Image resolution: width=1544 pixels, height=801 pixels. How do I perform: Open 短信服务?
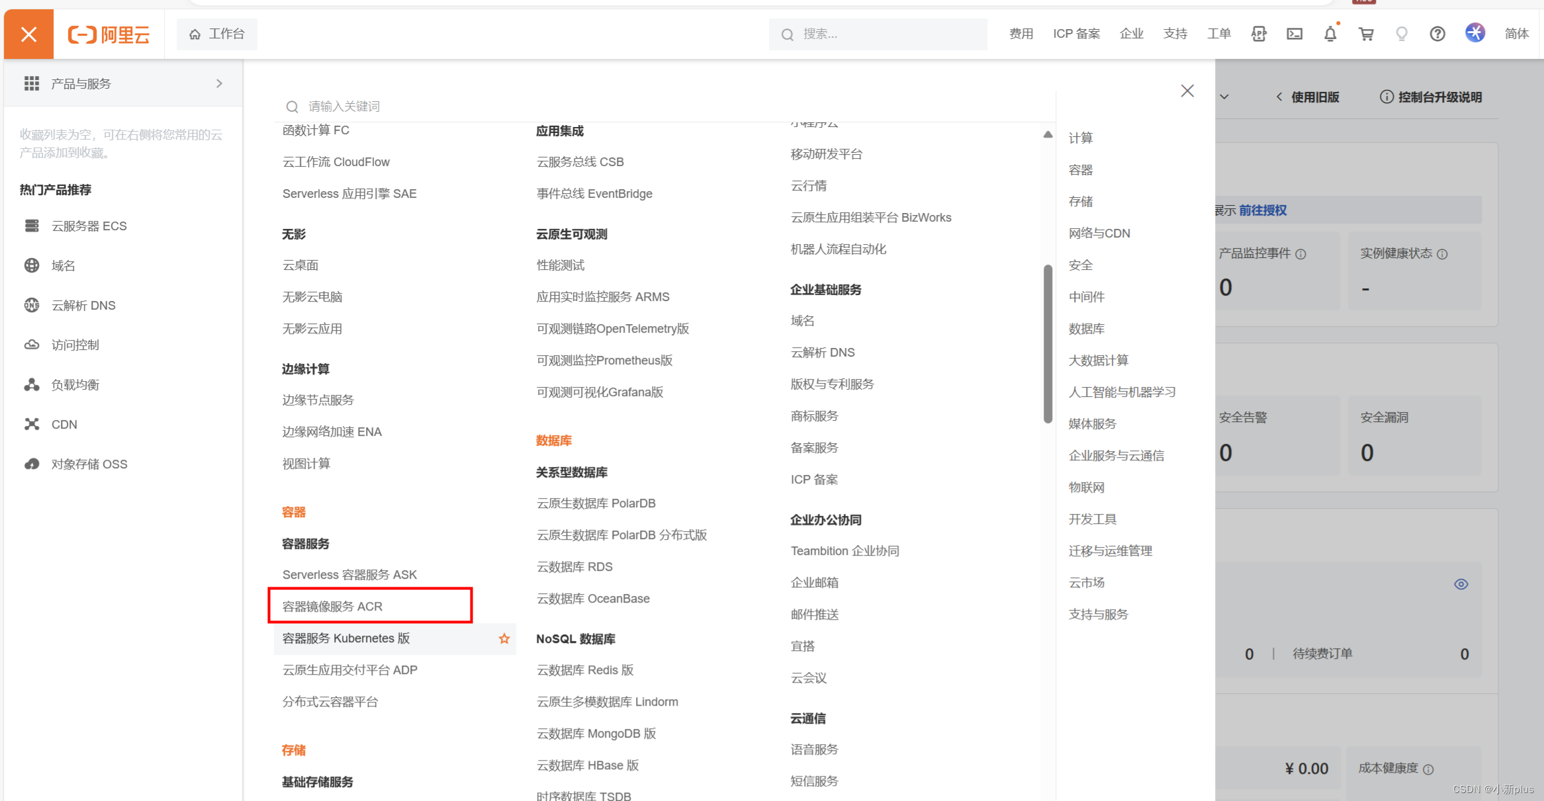pyautogui.click(x=815, y=780)
